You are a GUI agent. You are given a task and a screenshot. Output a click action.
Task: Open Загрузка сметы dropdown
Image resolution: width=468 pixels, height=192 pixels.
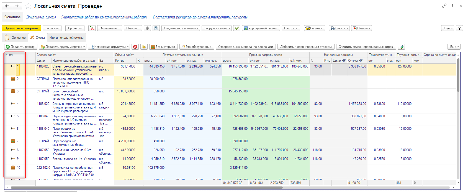click(x=217, y=28)
